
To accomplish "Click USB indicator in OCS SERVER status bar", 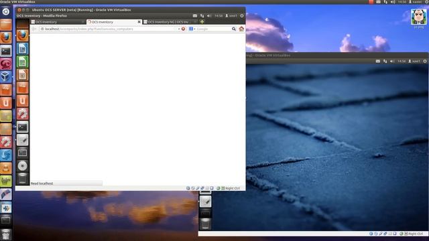I will click(x=198, y=188).
